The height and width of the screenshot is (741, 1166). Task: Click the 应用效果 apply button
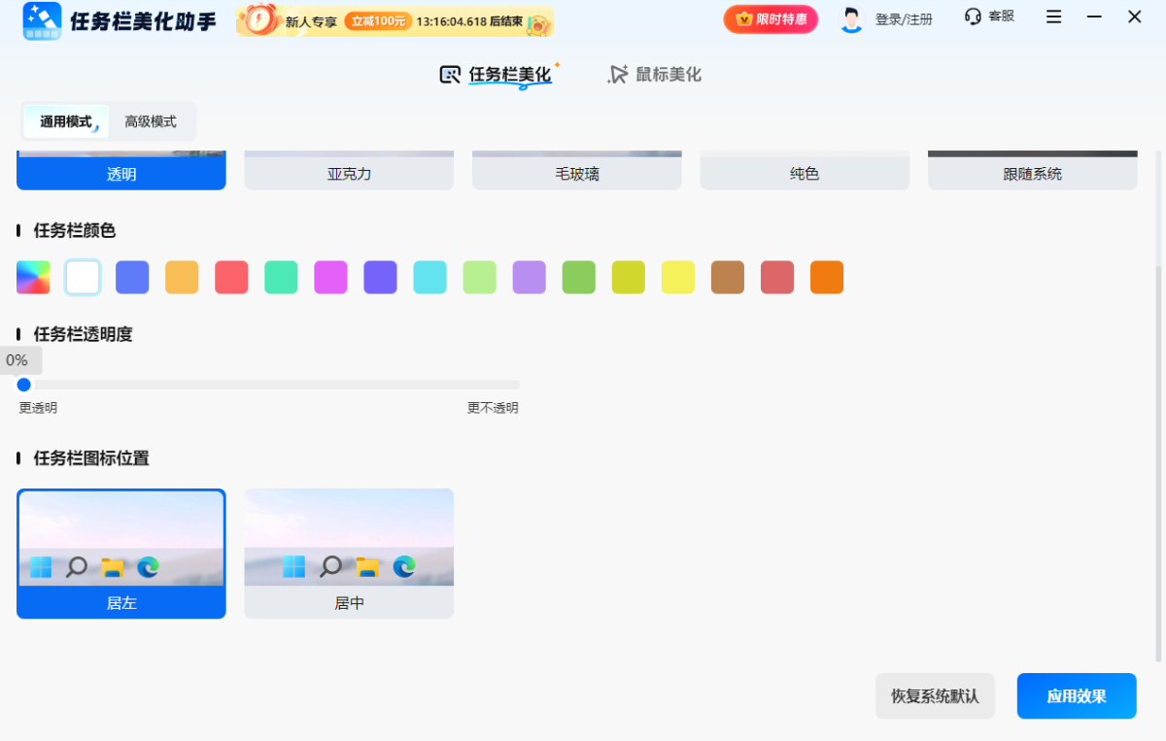[1076, 695]
